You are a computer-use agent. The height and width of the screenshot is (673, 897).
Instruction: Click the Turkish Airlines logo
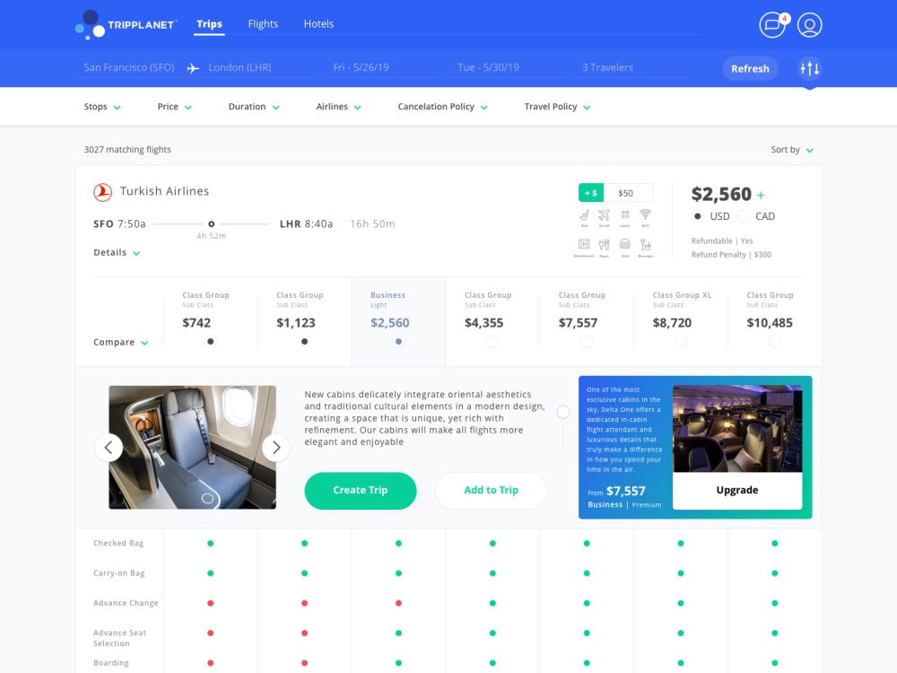tap(103, 192)
